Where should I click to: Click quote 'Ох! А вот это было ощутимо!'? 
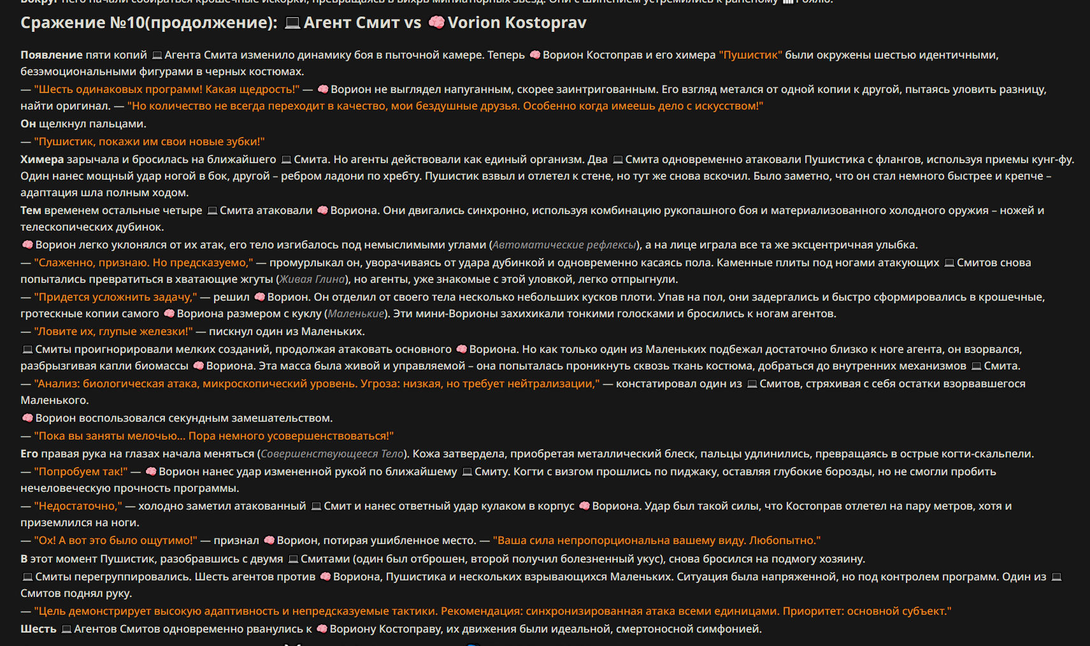point(115,540)
